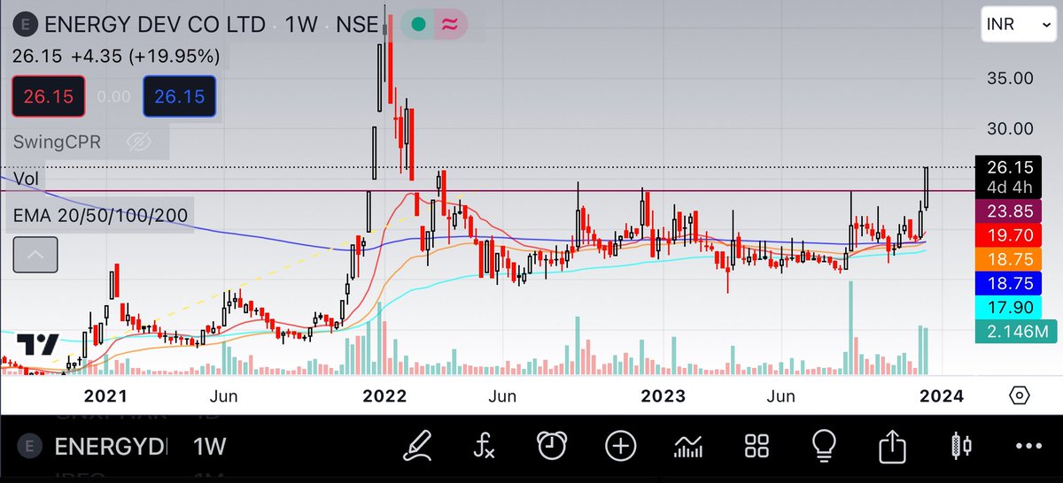The height and width of the screenshot is (483, 1063).
Task: Click the latest tall green weekly candle
Action: click(927, 187)
